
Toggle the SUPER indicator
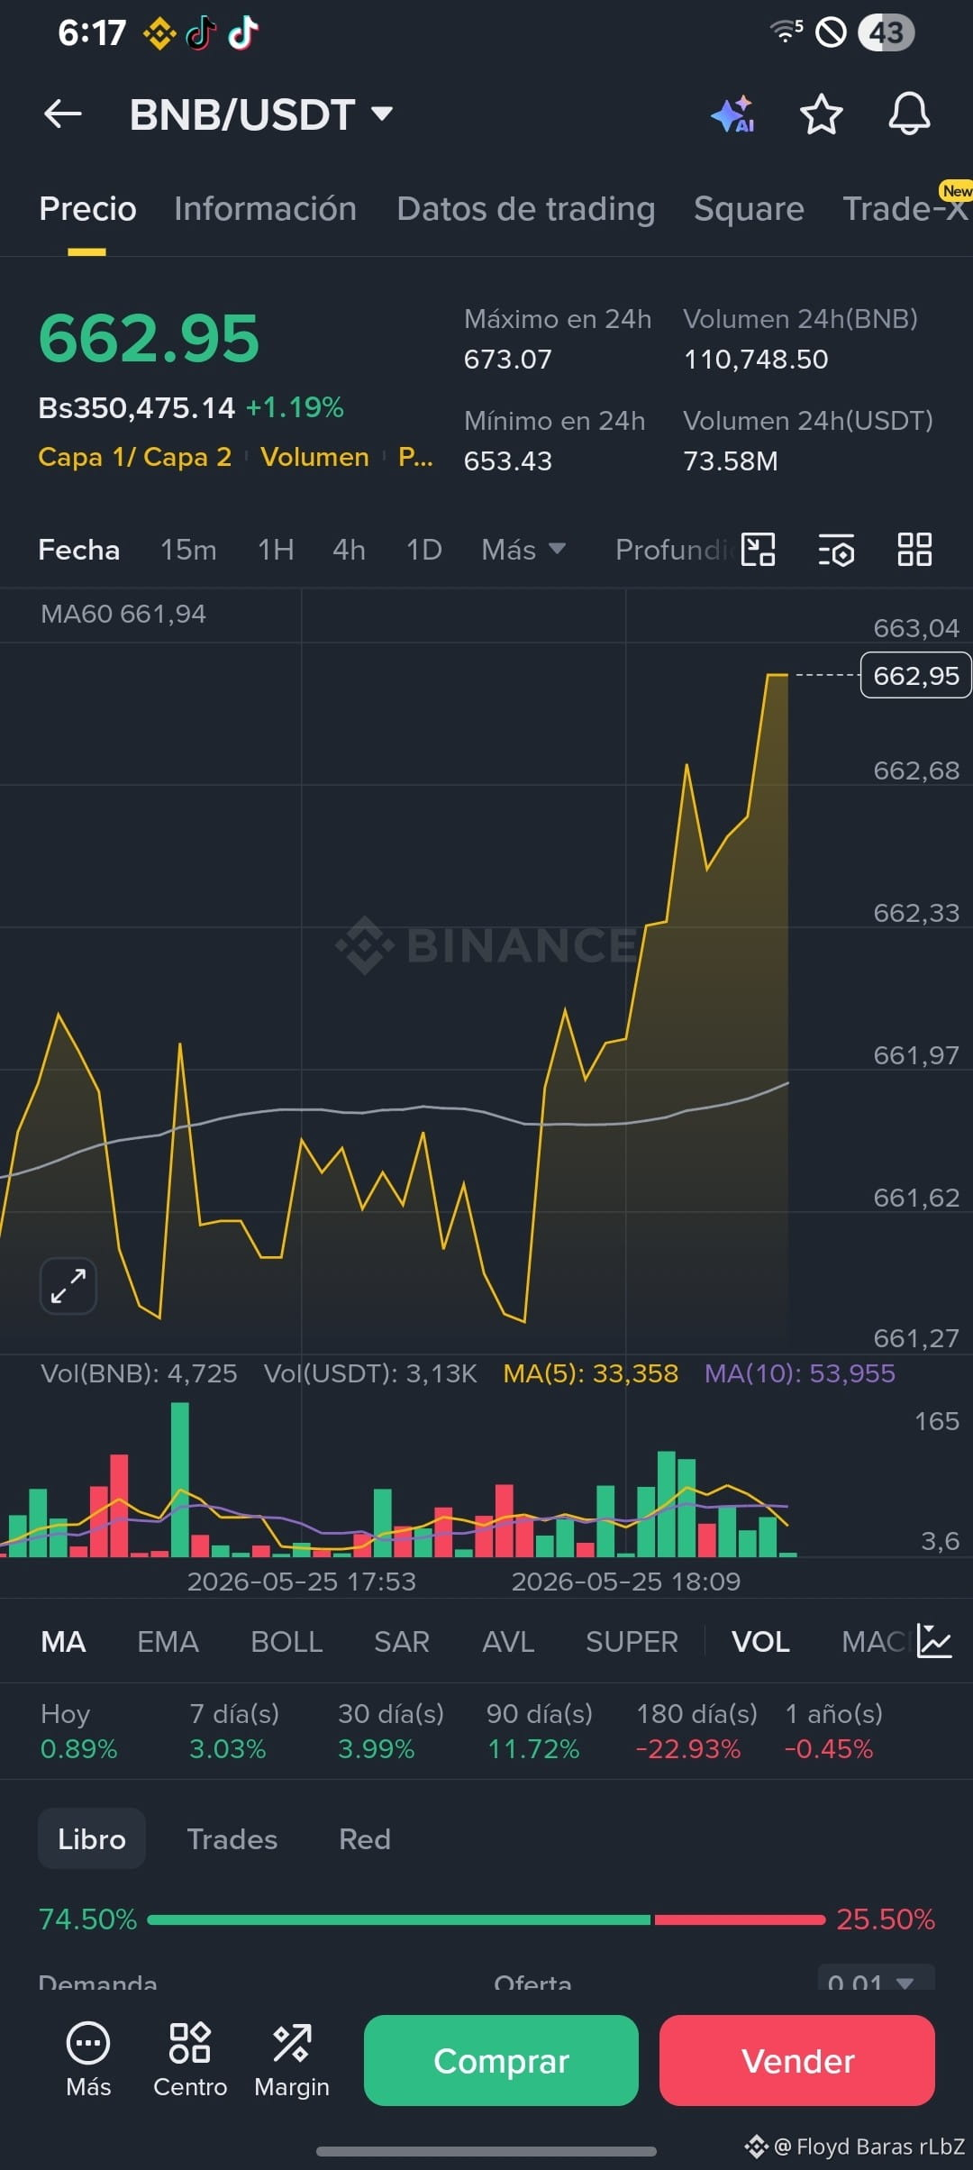pyautogui.click(x=632, y=1642)
